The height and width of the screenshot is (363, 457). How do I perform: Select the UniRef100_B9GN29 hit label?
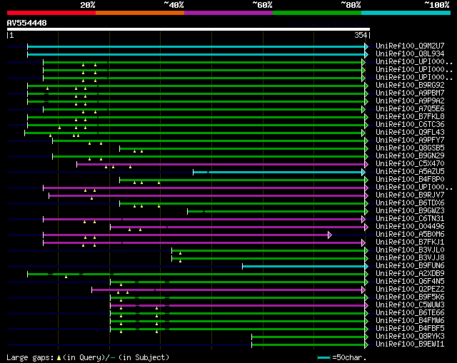(x=410, y=155)
